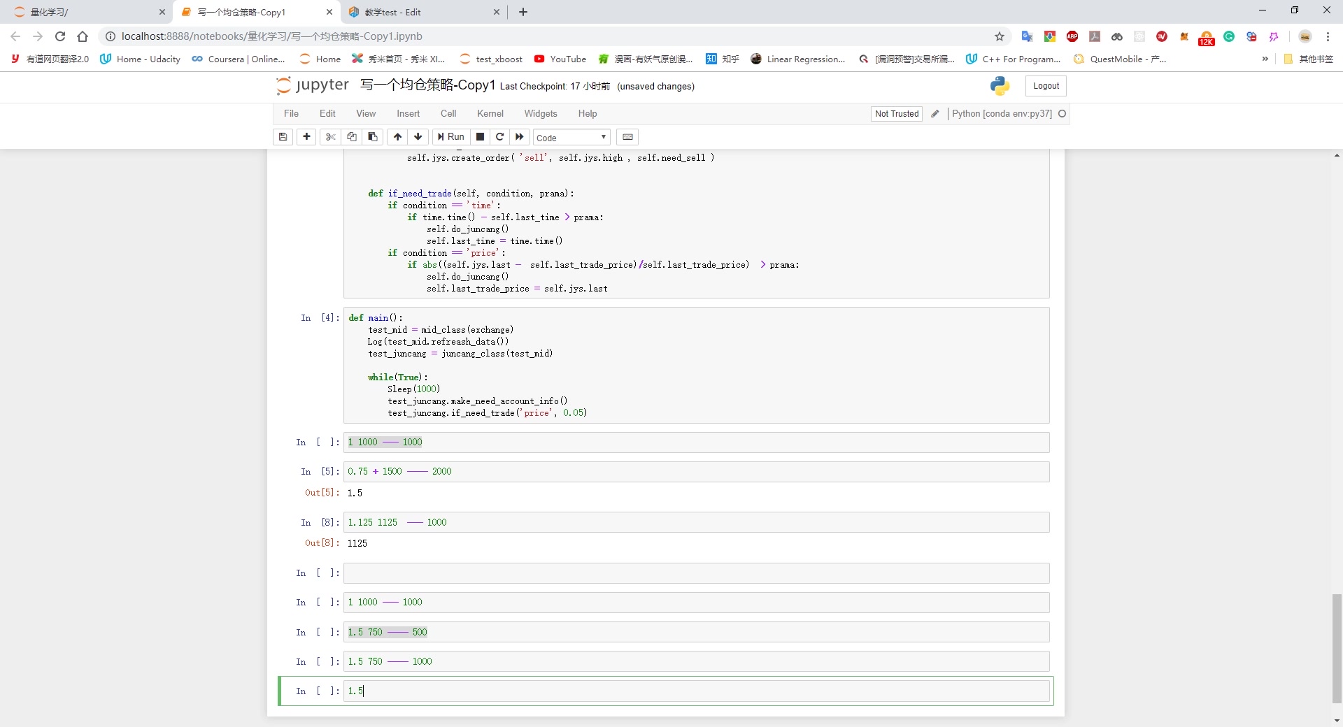This screenshot has width=1343, height=727.
Task: Click the Linear Regression bookmark
Action: (797, 59)
